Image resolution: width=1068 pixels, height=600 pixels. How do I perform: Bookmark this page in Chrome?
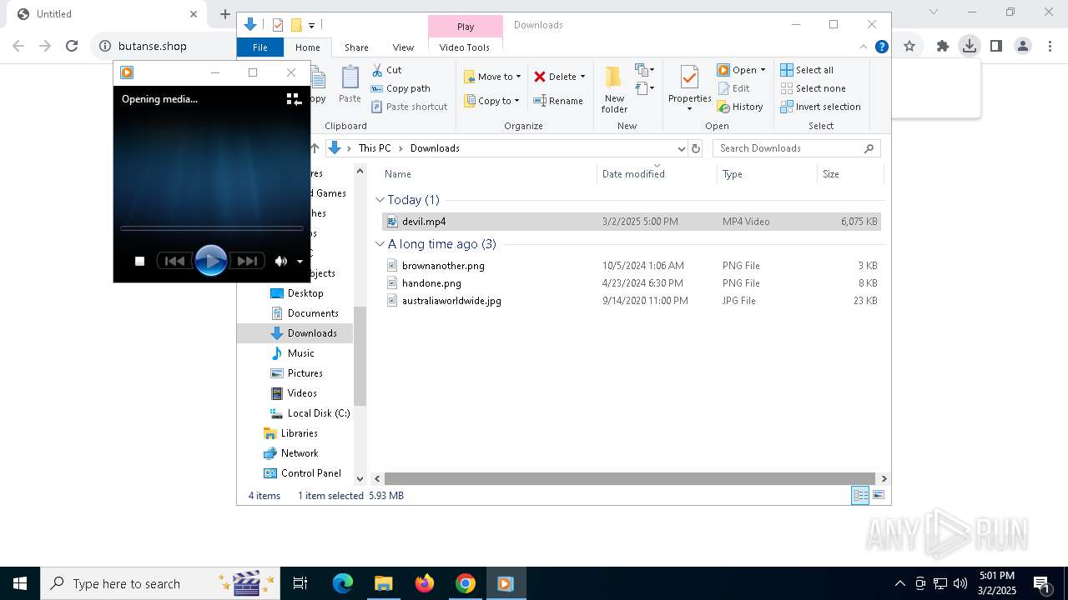point(909,47)
